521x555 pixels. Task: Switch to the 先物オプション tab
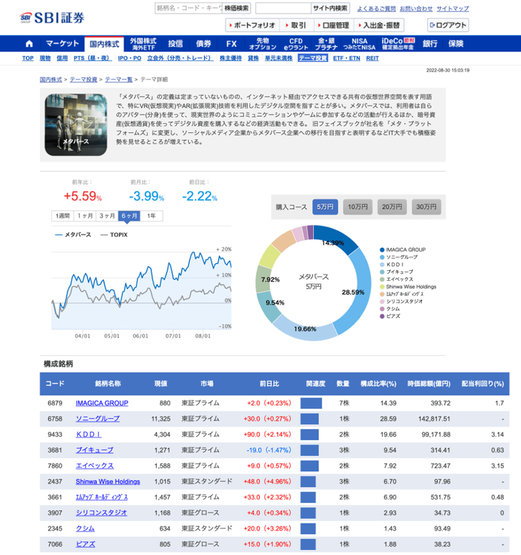coord(262,44)
